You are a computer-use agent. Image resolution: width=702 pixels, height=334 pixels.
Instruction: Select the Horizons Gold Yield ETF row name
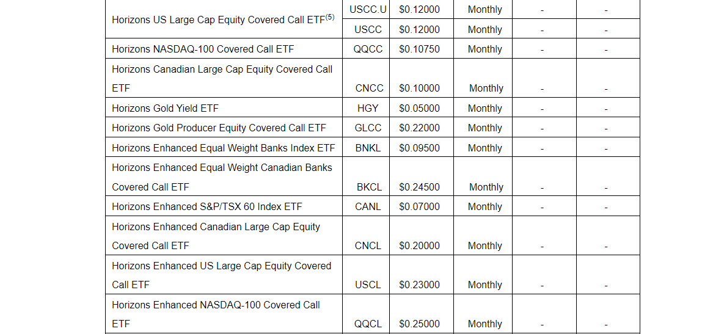pos(165,108)
